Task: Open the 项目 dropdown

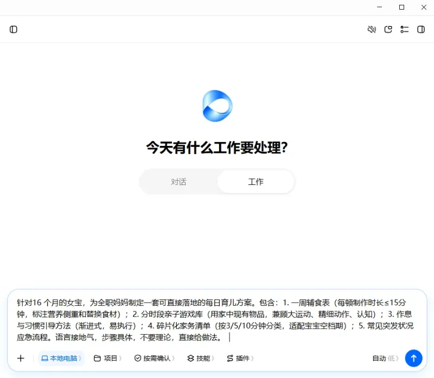Action: (107, 358)
